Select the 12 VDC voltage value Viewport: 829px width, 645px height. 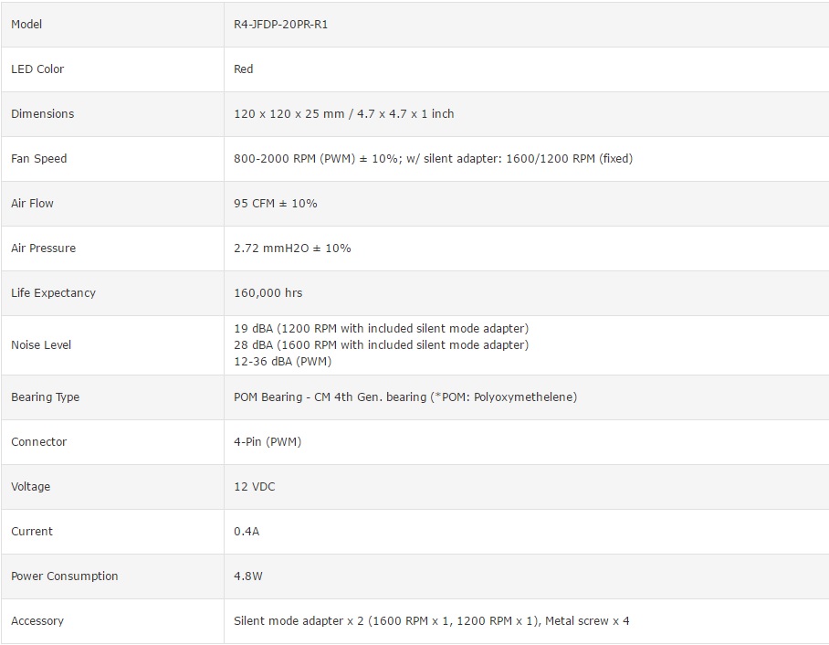(x=255, y=487)
